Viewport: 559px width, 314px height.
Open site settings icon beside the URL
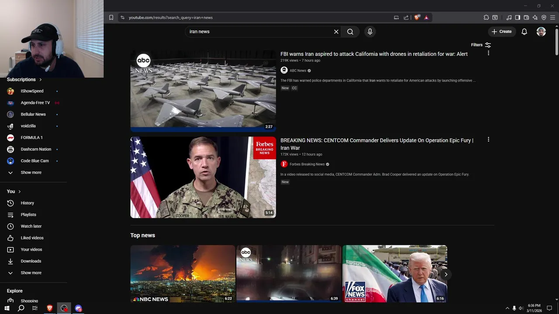(122, 17)
